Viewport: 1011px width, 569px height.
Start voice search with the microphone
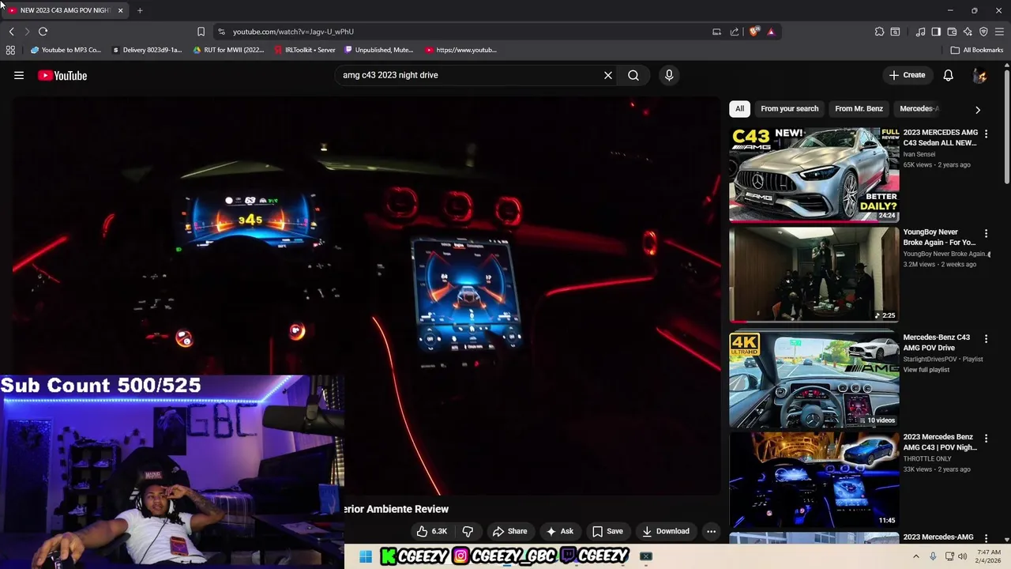pyautogui.click(x=669, y=75)
